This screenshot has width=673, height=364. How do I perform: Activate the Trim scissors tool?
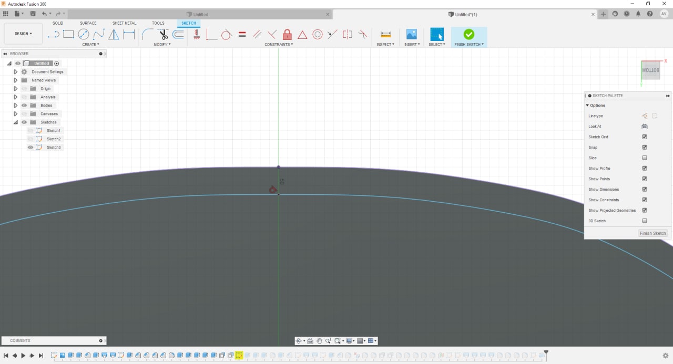coord(164,35)
